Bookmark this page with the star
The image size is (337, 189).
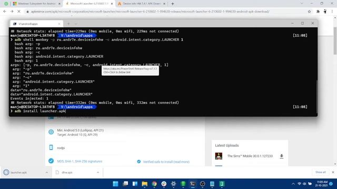[x=309, y=12]
